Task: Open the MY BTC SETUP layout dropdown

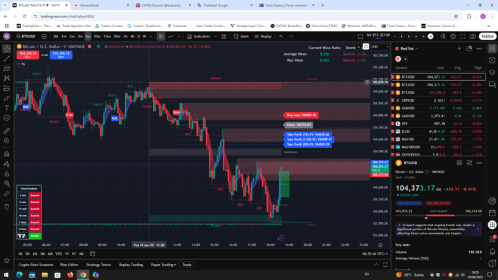Action: 394,36
